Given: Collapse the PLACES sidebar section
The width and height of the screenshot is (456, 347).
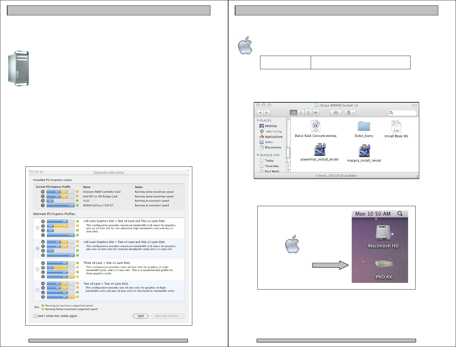Looking at the screenshot, I should pyautogui.click(x=258, y=120).
